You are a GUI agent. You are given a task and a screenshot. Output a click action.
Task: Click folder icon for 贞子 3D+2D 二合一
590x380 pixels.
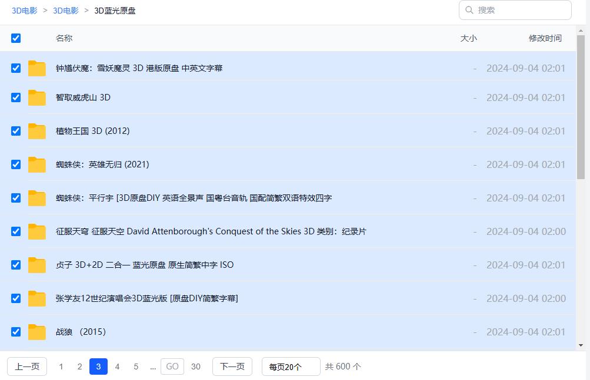tap(36, 265)
